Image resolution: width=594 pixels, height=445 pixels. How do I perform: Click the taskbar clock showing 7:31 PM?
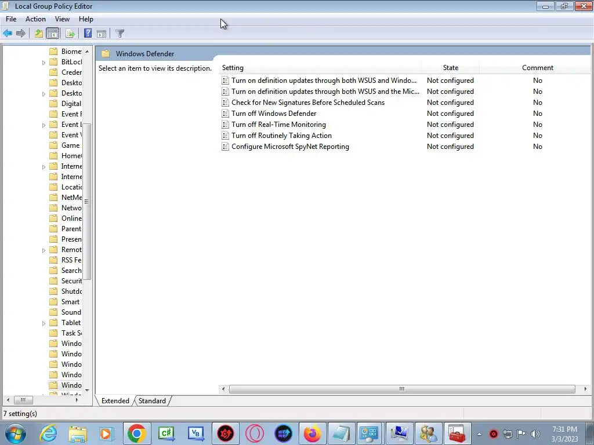click(564, 434)
